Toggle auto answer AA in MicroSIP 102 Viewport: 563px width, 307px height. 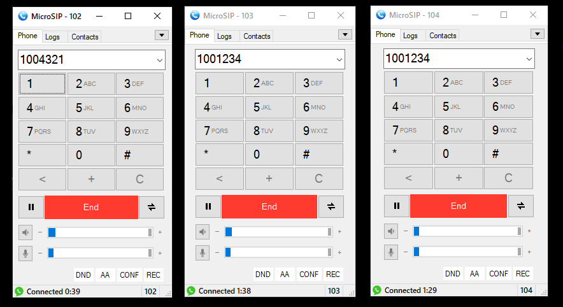pos(105,275)
